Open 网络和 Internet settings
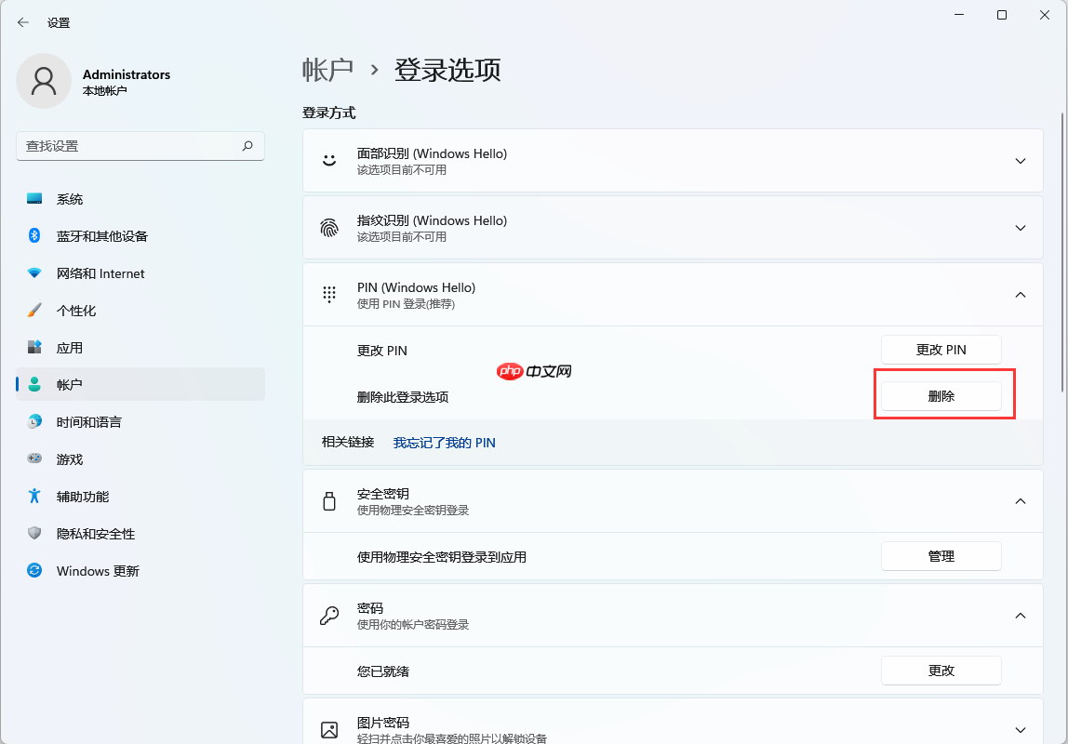Screen dimensions: 1068x744 pos(100,272)
